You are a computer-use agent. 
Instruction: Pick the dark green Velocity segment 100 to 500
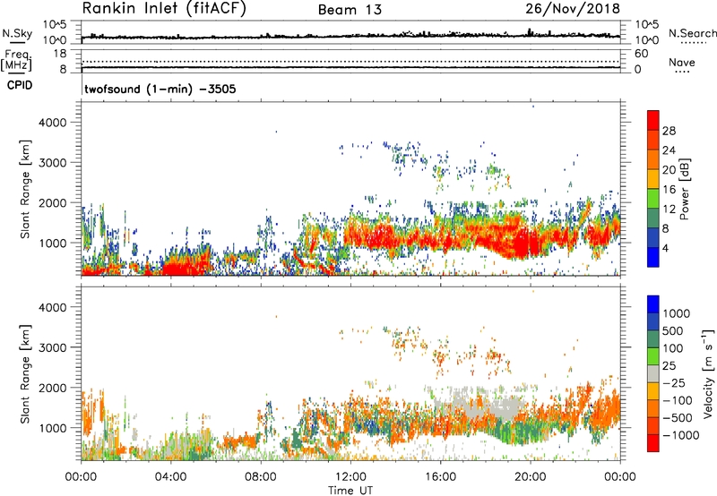click(653, 339)
